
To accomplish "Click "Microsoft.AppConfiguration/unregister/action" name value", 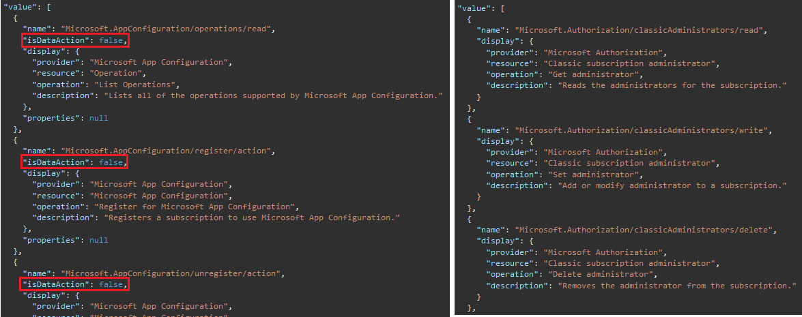I will click(x=171, y=273).
